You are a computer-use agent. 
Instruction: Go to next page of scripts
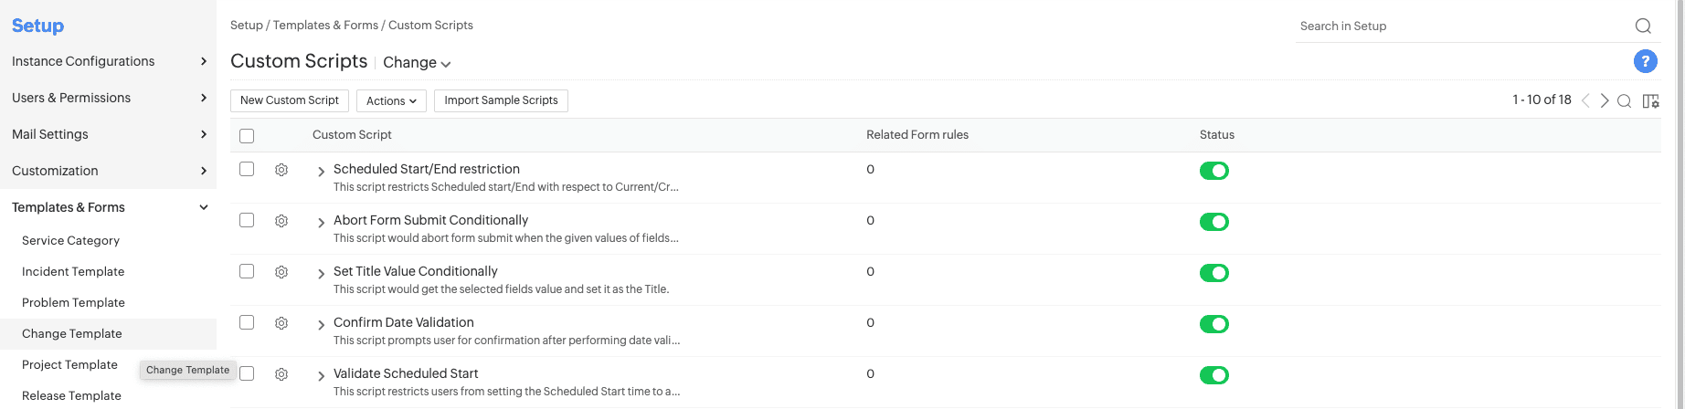[x=1605, y=100]
